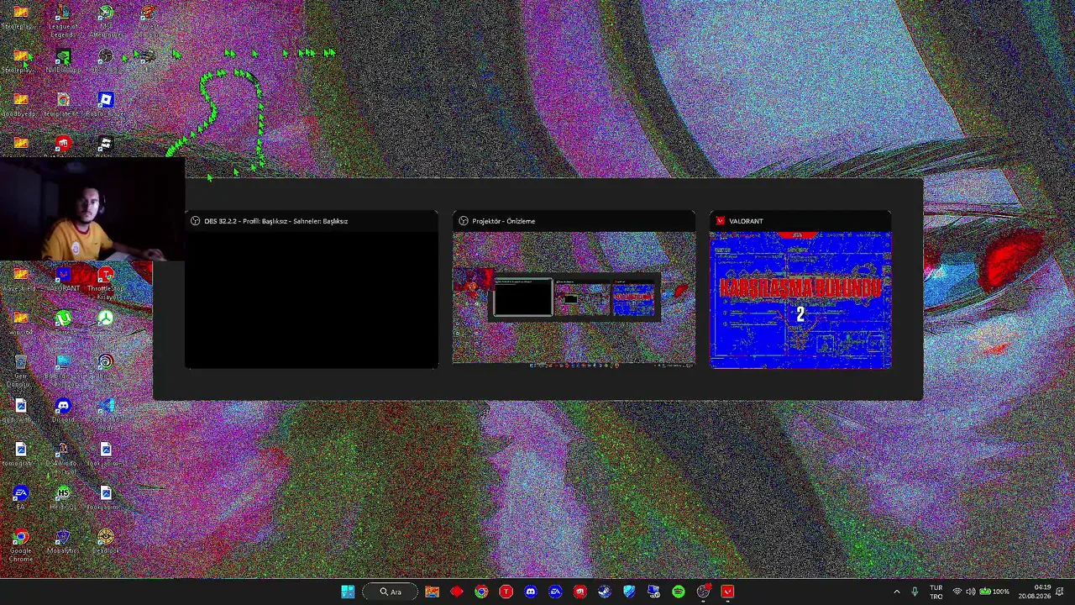Open the Windows Start menu
The image size is (1075, 605).
coord(348,592)
